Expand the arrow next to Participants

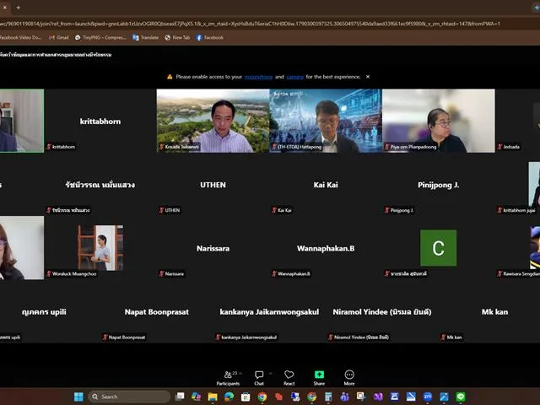(x=240, y=373)
